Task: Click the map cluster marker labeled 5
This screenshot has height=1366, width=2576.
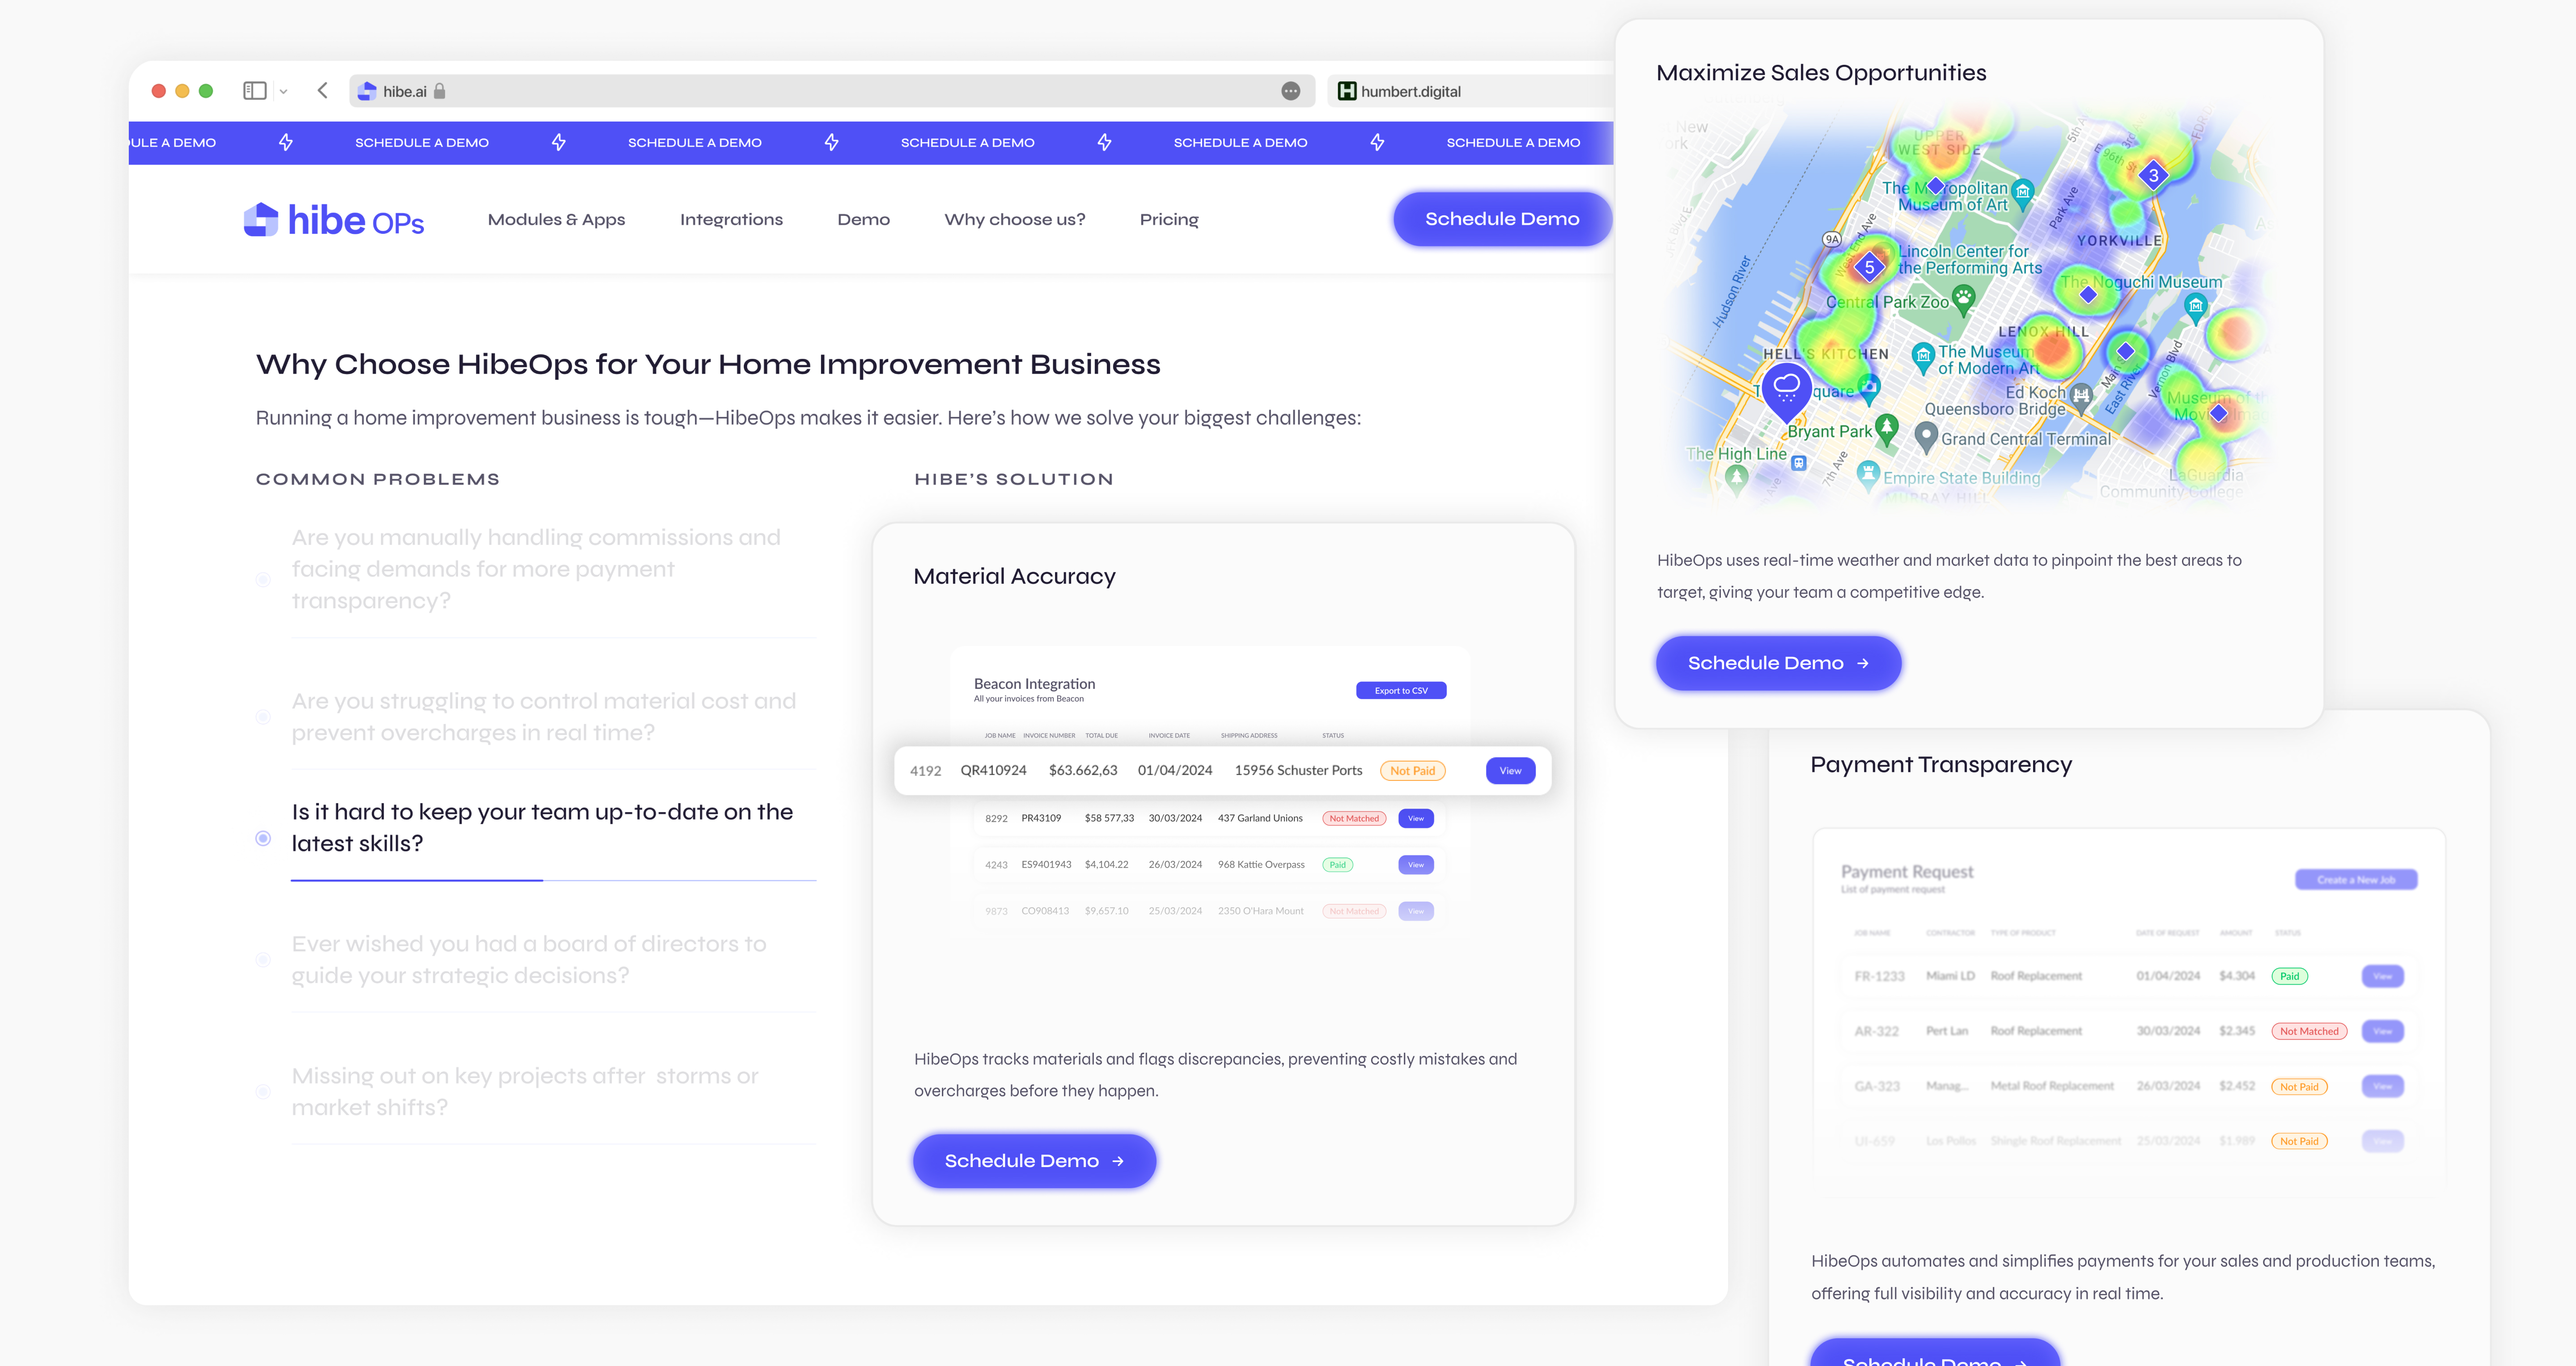Action: click(x=1869, y=268)
